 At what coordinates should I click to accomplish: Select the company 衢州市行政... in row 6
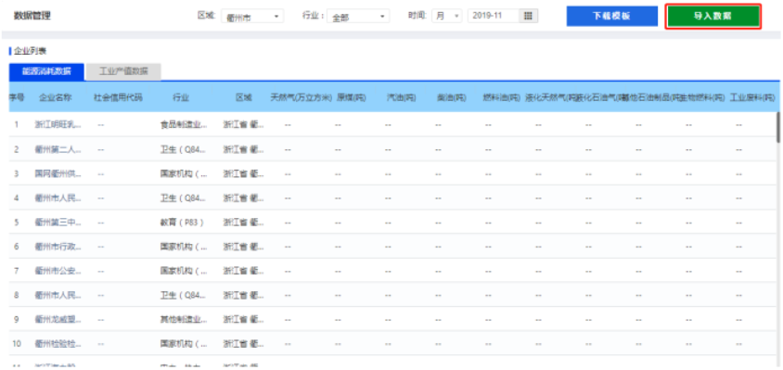click(58, 246)
